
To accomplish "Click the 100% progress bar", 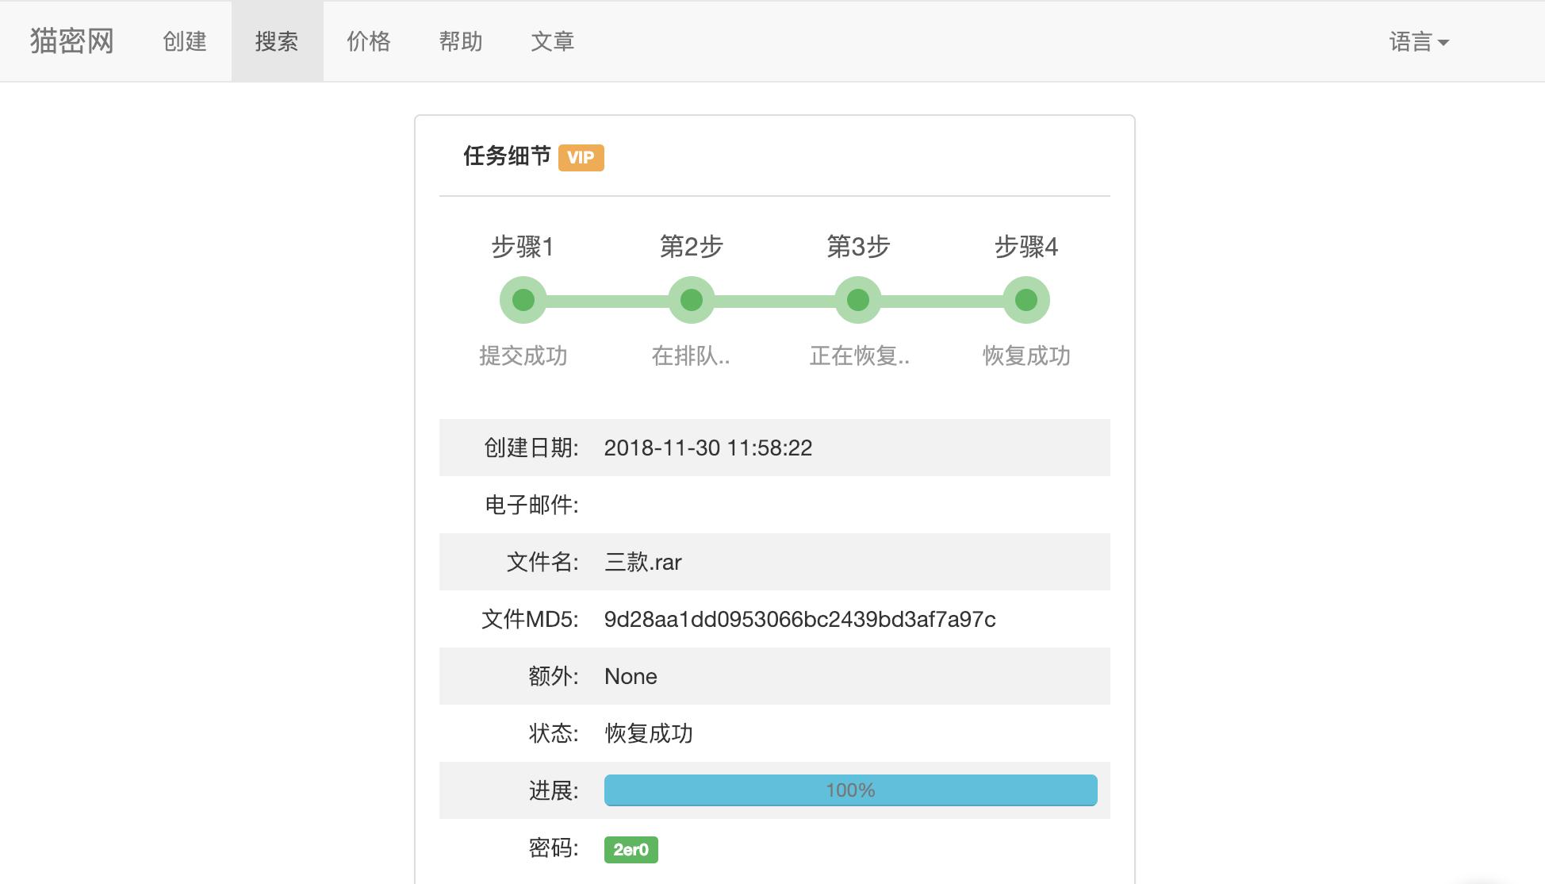I will coord(849,790).
